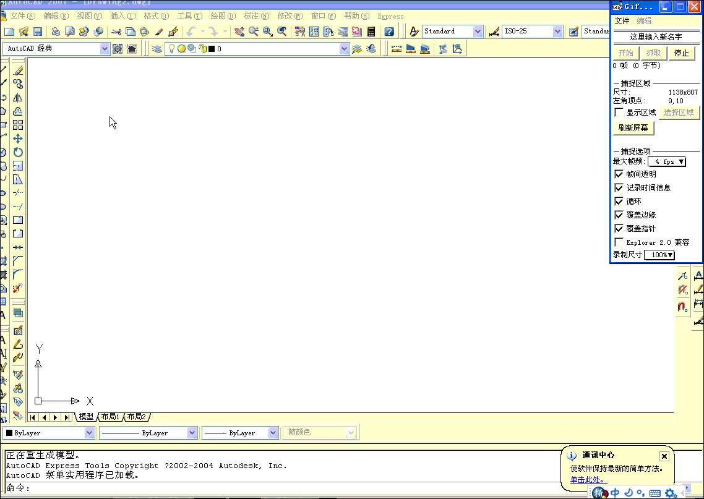Viewport: 704px width, 499px height.
Task: Select the Offset tool
Action: [x=18, y=111]
